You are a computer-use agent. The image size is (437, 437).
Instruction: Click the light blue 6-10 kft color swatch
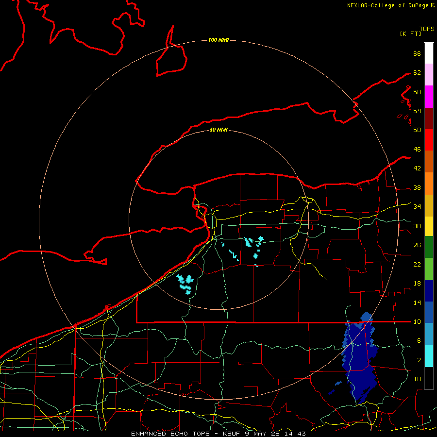click(429, 334)
